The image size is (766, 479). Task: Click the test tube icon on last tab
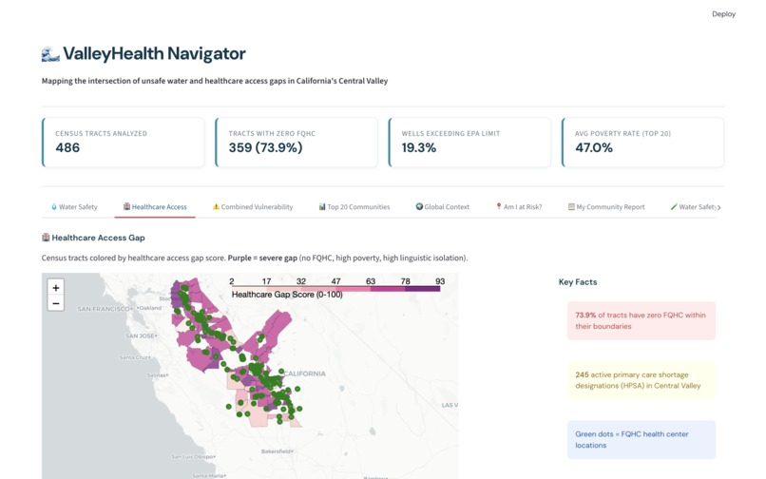674,207
